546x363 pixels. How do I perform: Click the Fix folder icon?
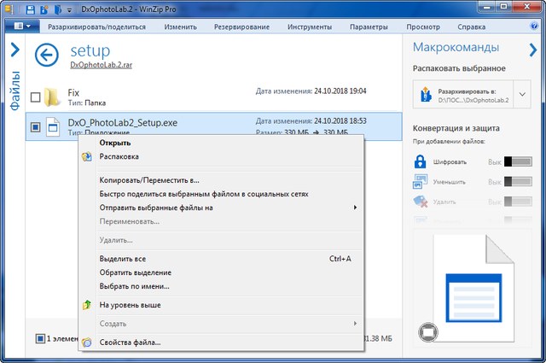click(x=51, y=97)
